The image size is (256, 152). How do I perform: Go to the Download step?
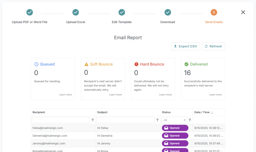coord(168,22)
